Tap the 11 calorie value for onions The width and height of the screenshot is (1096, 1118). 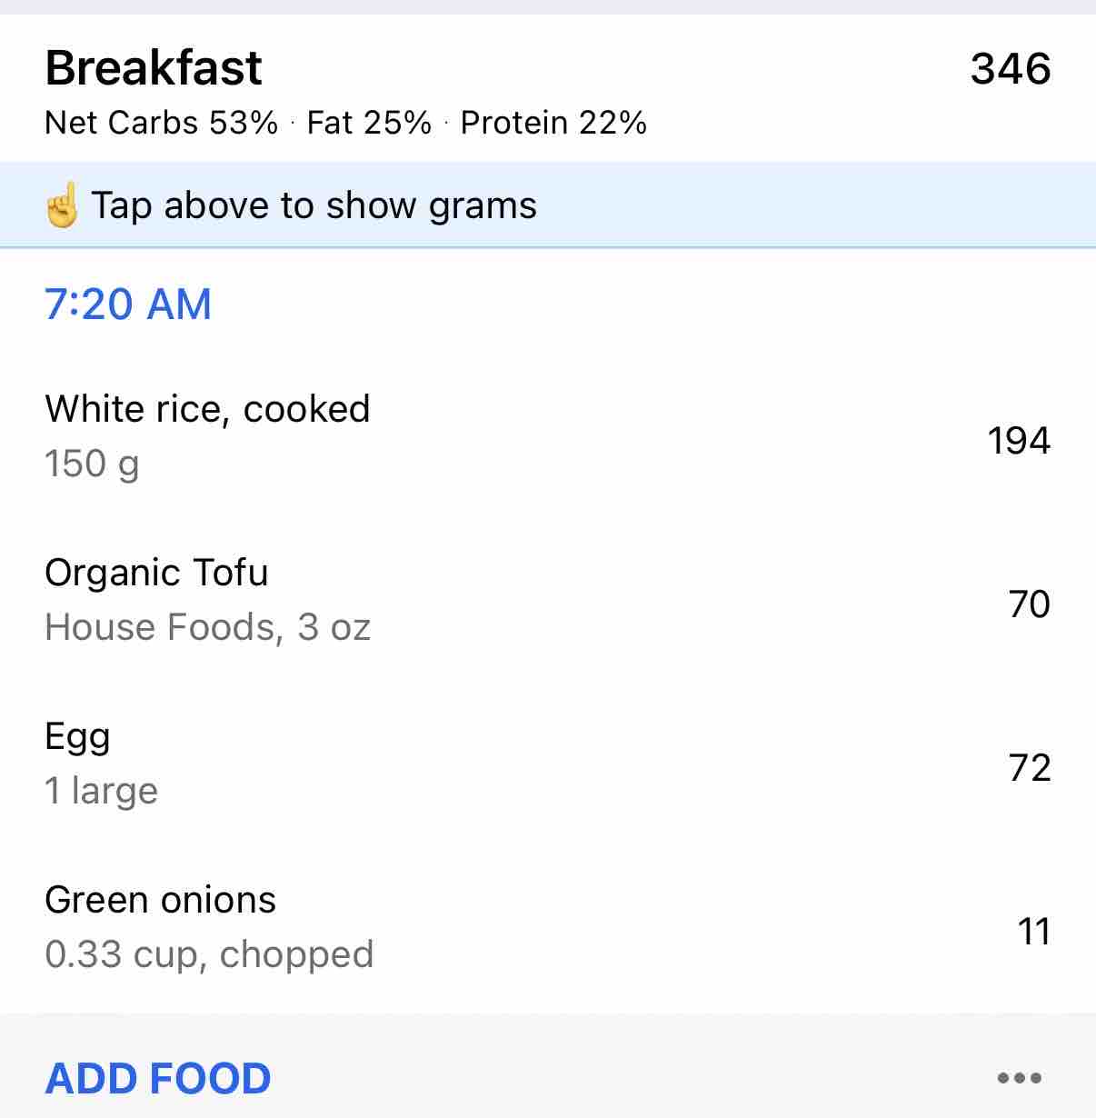[x=1034, y=932]
